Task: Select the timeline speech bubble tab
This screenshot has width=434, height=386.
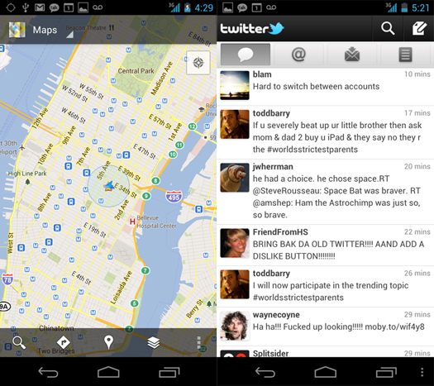Action: point(246,55)
